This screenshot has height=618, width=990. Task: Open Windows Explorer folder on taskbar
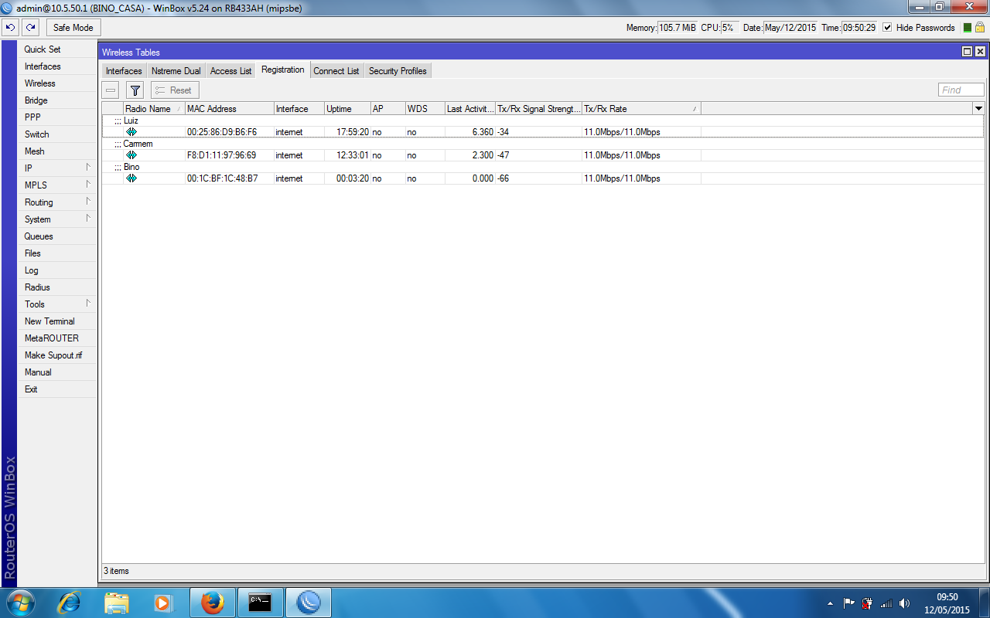point(117,603)
